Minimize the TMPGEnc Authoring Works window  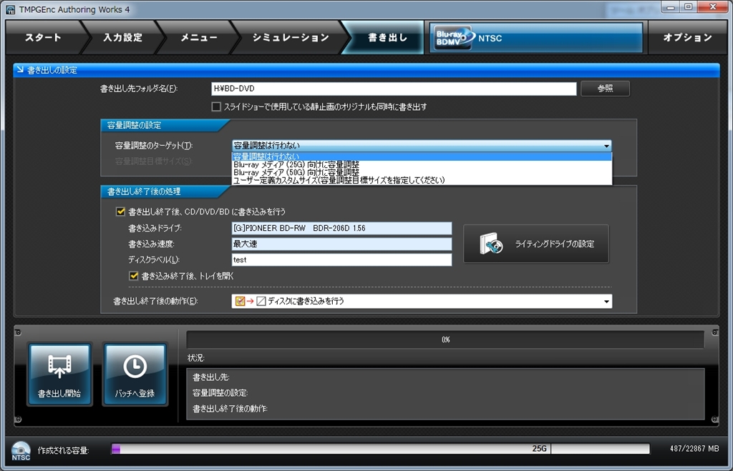[x=671, y=7]
